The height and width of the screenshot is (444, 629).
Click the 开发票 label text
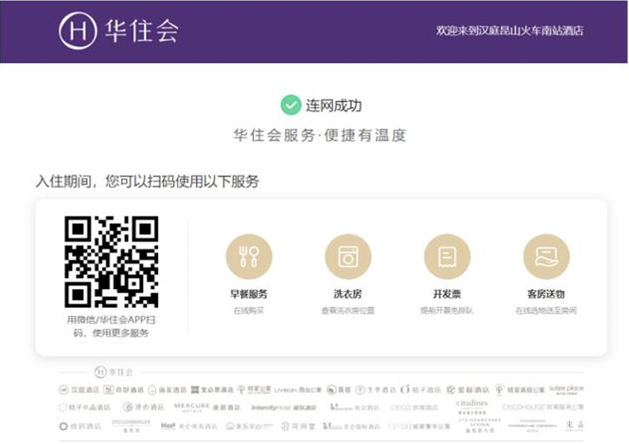coord(447,294)
